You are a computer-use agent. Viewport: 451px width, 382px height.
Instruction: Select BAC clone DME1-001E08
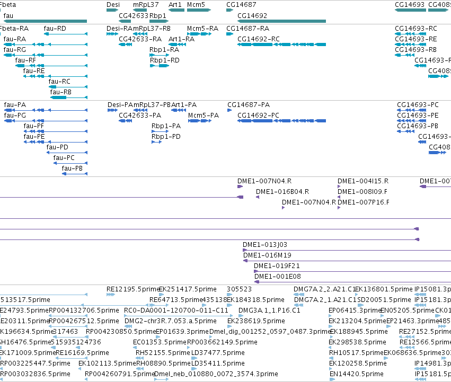(x=278, y=277)
